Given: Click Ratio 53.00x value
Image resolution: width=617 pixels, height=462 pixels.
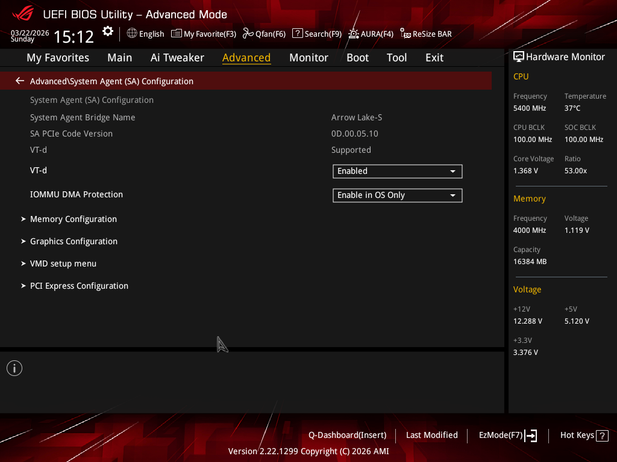Looking at the screenshot, I should (x=575, y=171).
